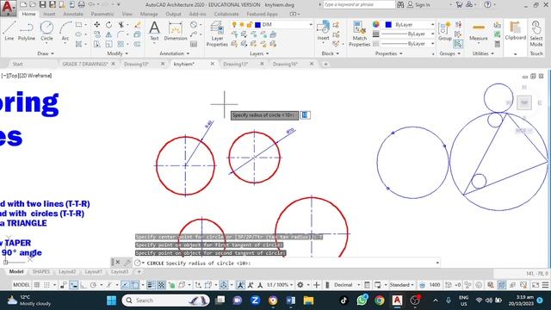
Task: Expand the Properties panel
Action: [x=388, y=53]
